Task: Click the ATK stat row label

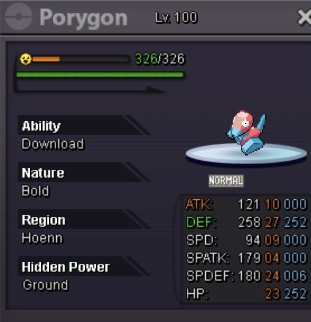Action: point(199,204)
